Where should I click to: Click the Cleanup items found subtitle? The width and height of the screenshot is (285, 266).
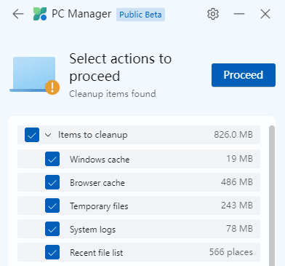coord(113,94)
